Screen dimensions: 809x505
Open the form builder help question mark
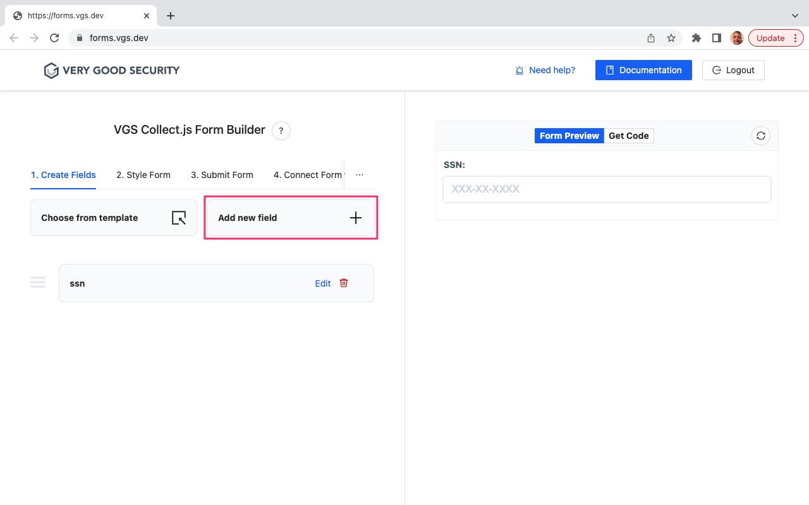pyautogui.click(x=281, y=131)
